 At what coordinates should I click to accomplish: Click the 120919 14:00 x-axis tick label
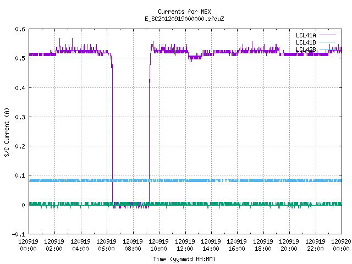[x=211, y=245]
